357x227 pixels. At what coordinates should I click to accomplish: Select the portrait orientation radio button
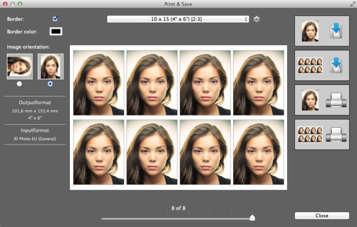pos(50,83)
